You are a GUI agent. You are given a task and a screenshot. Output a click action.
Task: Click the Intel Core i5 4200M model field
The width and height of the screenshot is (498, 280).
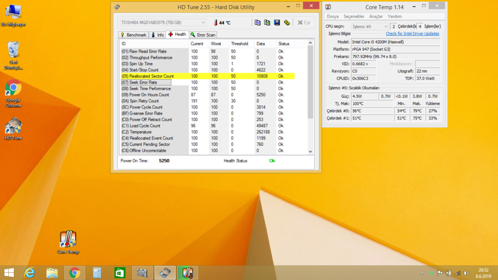[396, 42]
